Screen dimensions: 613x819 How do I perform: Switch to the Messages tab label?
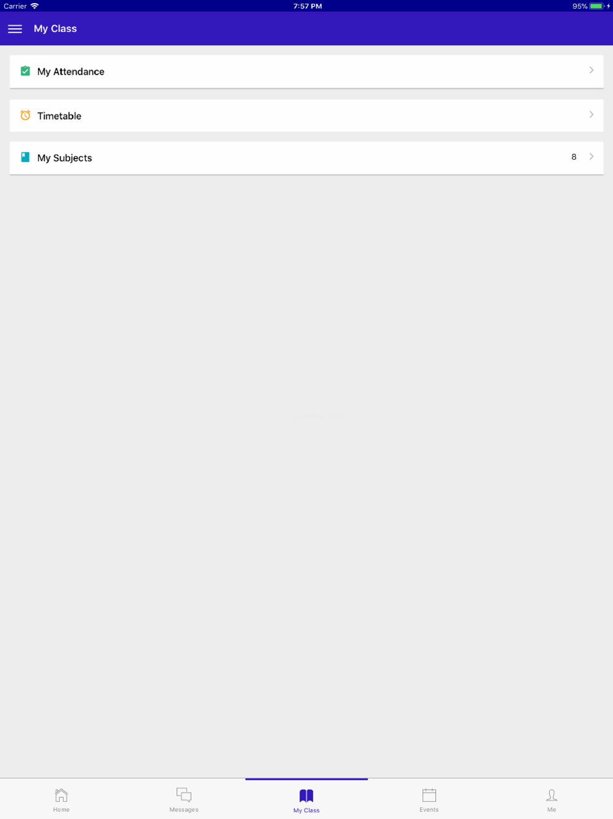tap(184, 810)
